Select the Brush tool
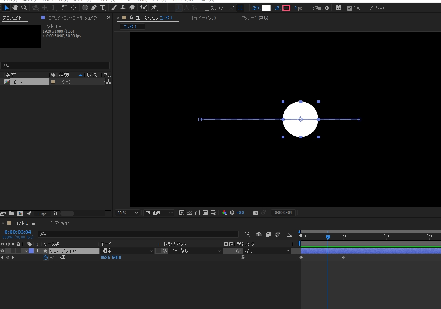Image resolution: width=441 pixels, height=309 pixels. (x=114, y=7)
